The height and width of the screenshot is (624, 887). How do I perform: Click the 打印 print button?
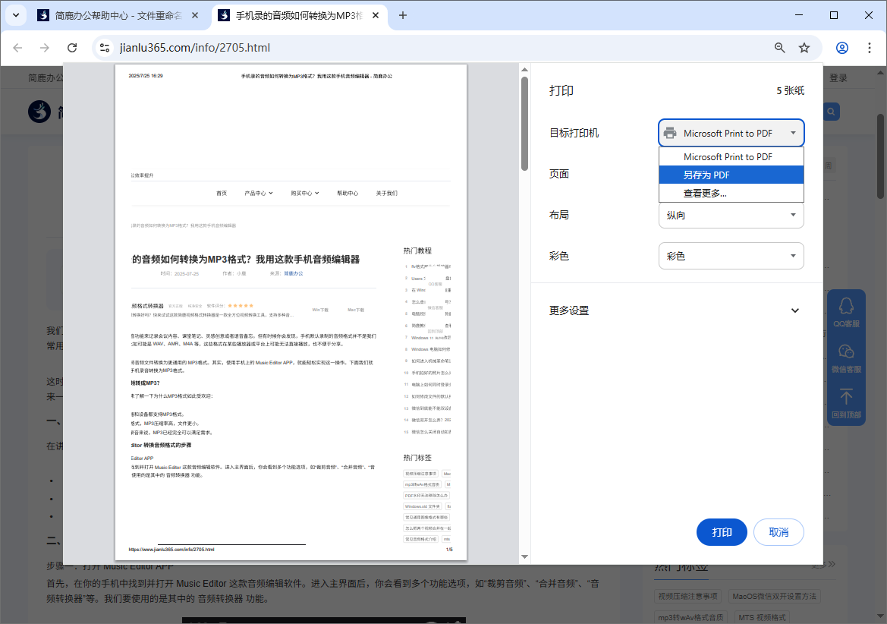(x=722, y=532)
